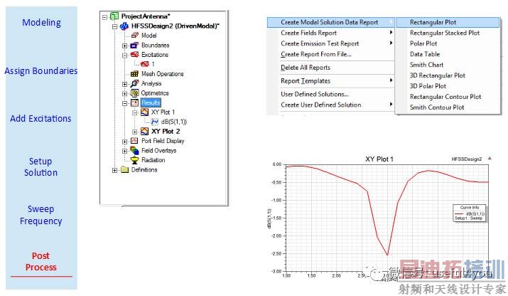Expand the Definitions node

click(114, 170)
